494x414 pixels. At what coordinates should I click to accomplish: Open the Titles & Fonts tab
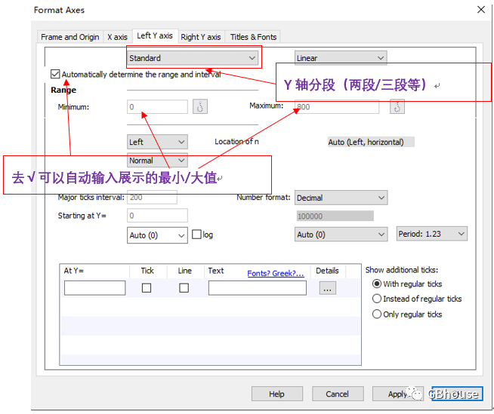point(253,37)
